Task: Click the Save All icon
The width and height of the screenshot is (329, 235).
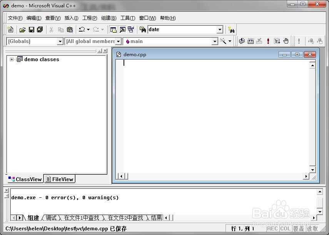Action: [x=40, y=30]
